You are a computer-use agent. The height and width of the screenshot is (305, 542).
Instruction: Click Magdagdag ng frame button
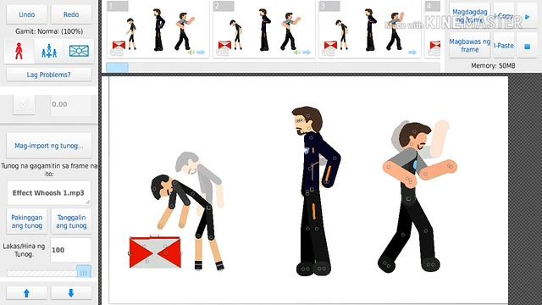[x=469, y=16]
